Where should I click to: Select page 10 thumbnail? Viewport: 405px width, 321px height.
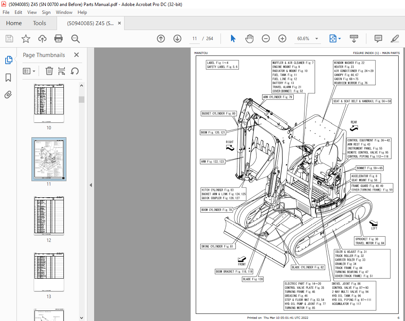point(49,103)
